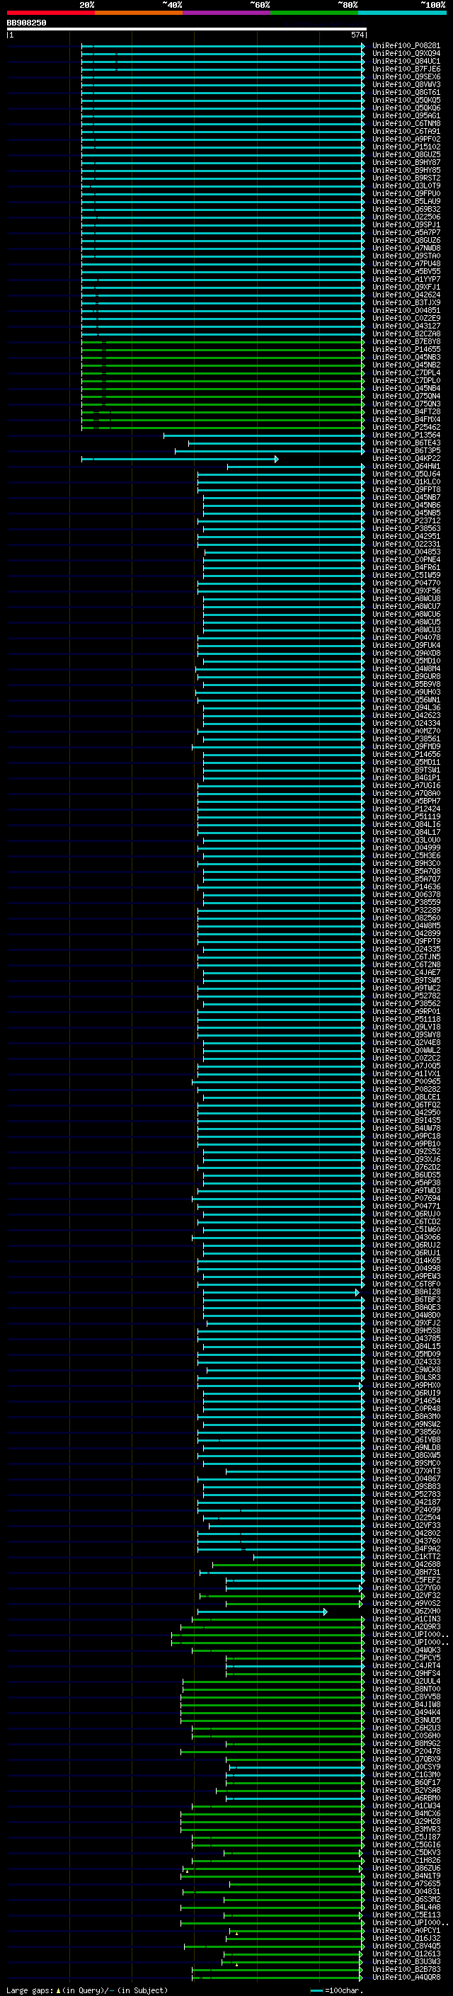Select the UniRef100_C5H3E6 label
This screenshot has height=1996, width=453.
pos(406,855)
